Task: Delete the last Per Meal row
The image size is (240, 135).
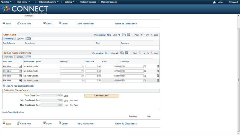Action: click(158, 80)
